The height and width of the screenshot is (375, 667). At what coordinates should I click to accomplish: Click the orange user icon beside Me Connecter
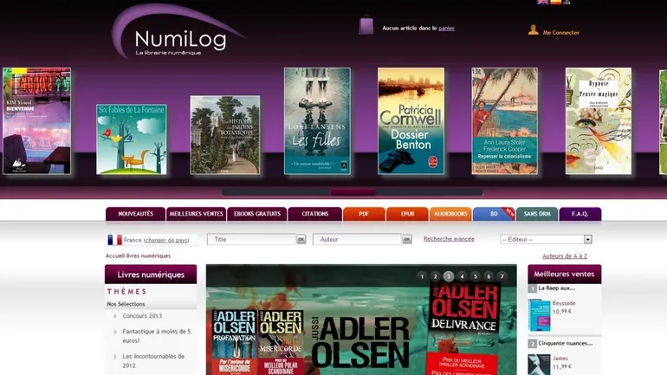pyautogui.click(x=534, y=30)
